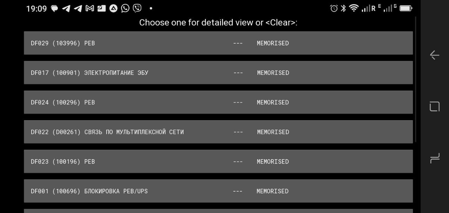449x213 pixels.
Task: Select DF017 ЭЛЕКТРОПИТАНИЕ ЭБУ fault entry
Action: click(218, 72)
